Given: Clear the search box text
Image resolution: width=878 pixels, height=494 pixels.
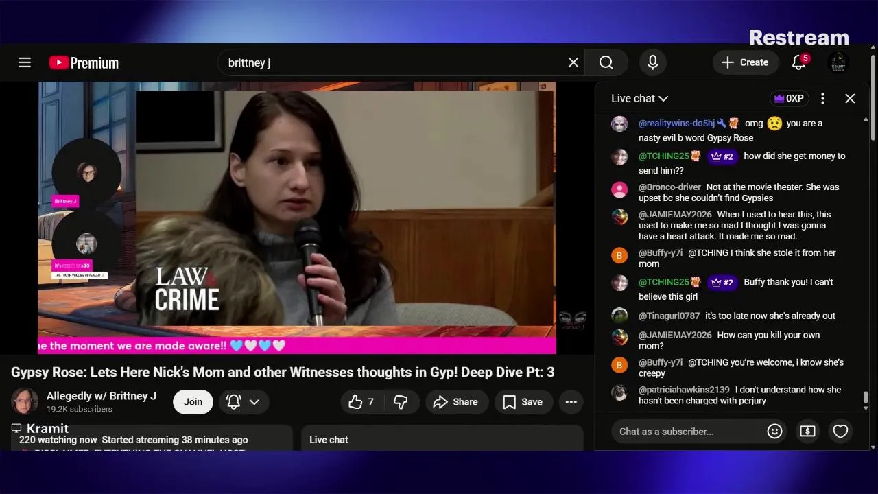Looking at the screenshot, I should coord(573,62).
